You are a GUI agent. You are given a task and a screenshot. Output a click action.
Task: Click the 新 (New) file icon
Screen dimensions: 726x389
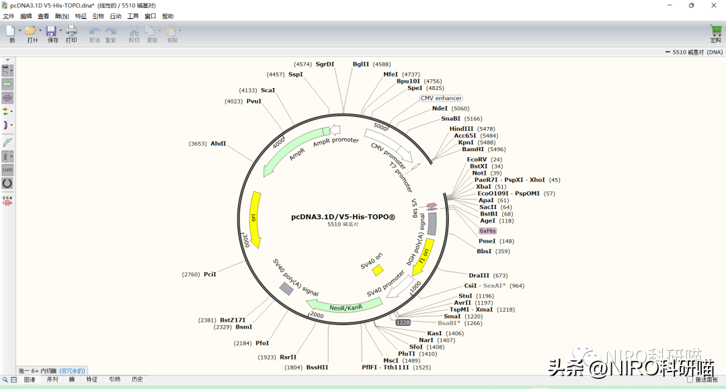(x=11, y=31)
